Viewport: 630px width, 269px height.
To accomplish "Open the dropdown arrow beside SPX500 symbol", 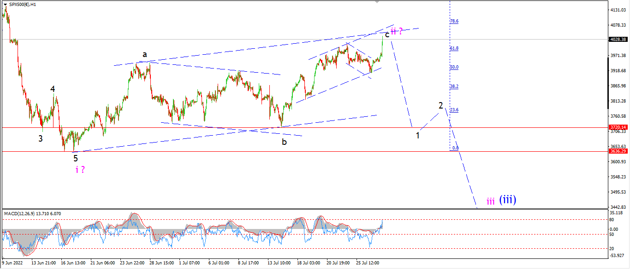I will pyautogui.click(x=5, y=4).
